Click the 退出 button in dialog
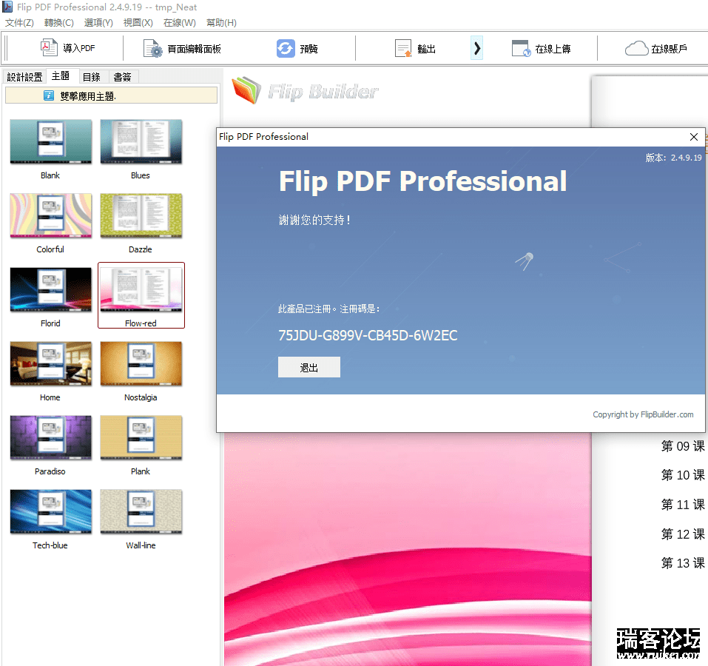The width and height of the screenshot is (708, 666). coord(309,367)
